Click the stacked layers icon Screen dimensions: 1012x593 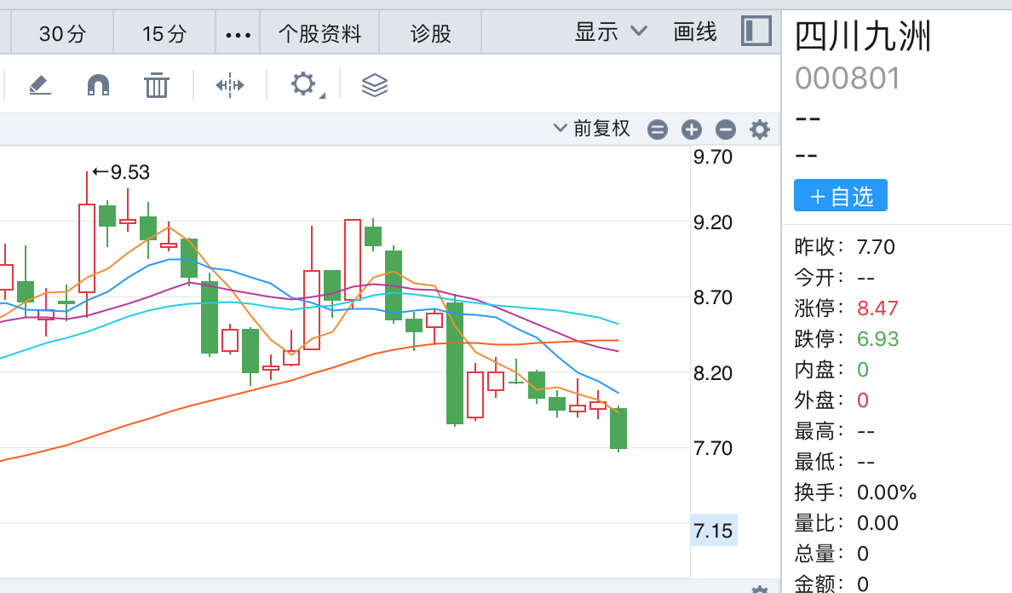(375, 84)
